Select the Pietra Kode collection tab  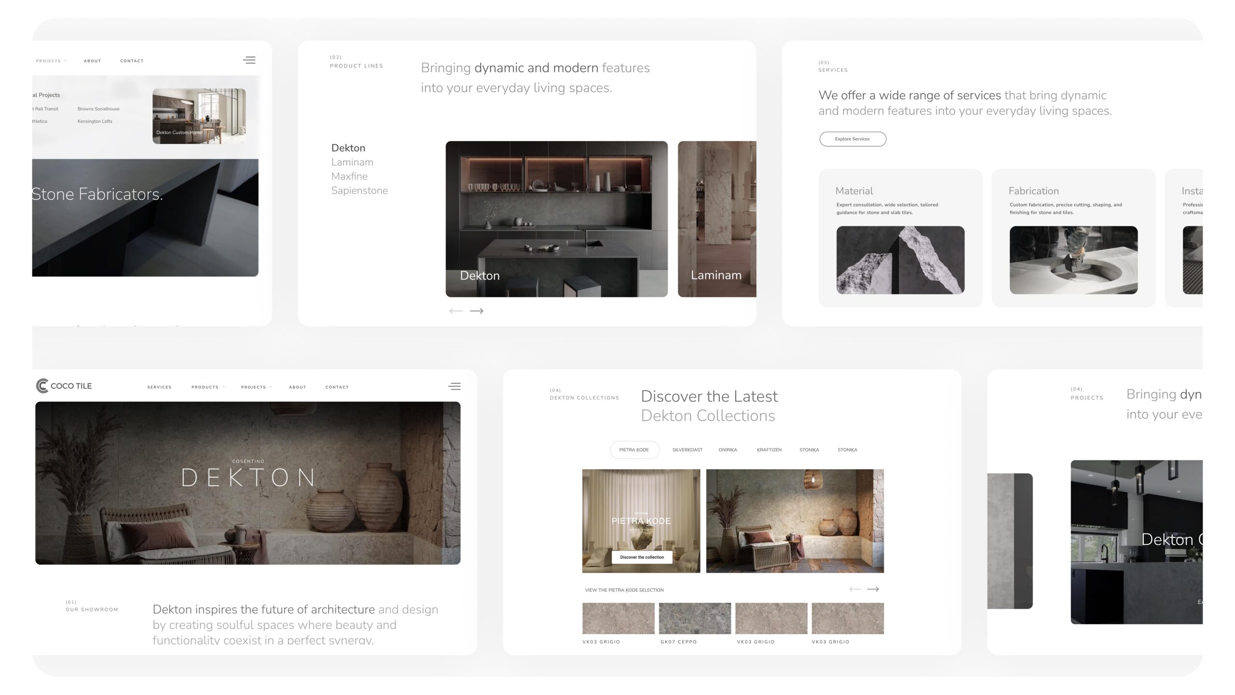pos(634,449)
